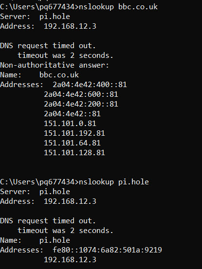The width and height of the screenshot is (202, 269).
Task: Click the last line showing 192.168.12.3
Action: pos(70,260)
